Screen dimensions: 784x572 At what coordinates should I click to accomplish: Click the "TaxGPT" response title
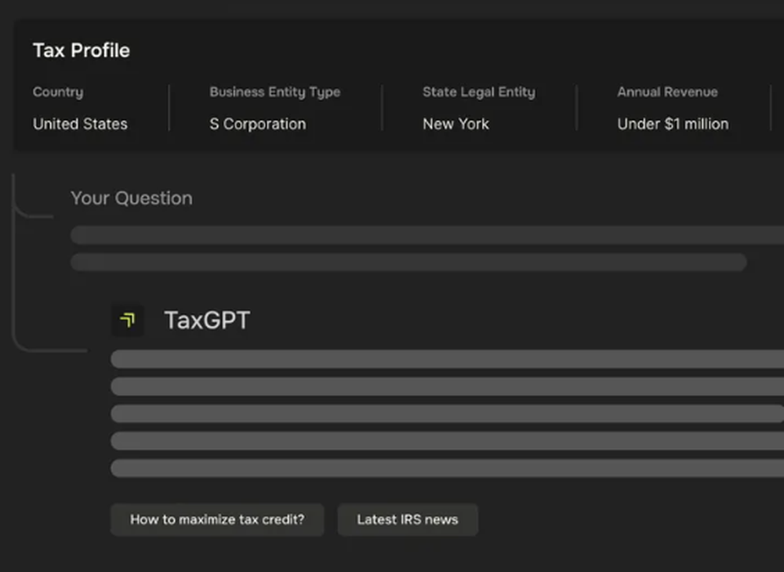207,320
